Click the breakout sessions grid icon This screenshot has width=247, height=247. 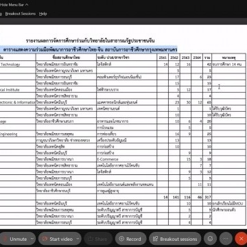coord(156,239)
